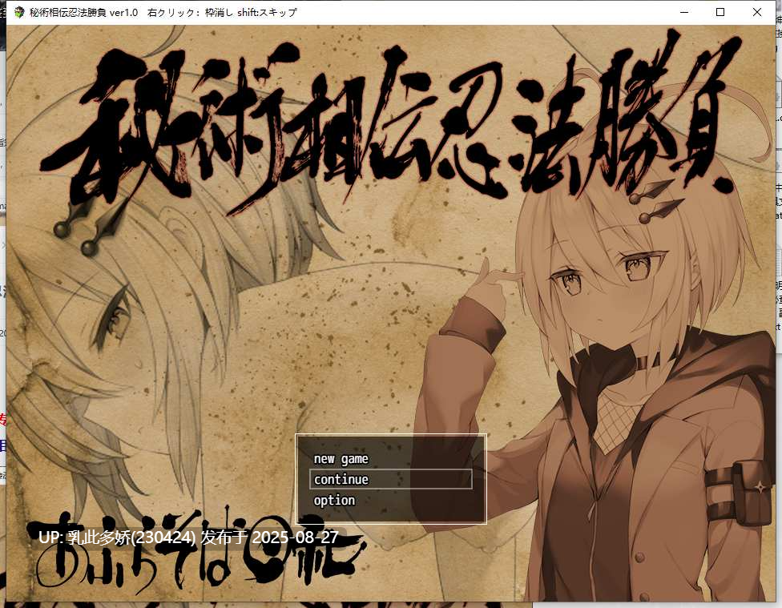Image resolution: width=782 pixels, height=608 pixels.
Task: Click the window title text '秘術相伝忍法勝負 ver1.0'
Action: click(83, 13)
